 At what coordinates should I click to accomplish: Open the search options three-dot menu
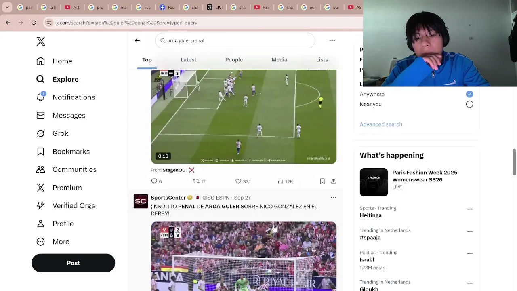[x=332, y=40]
